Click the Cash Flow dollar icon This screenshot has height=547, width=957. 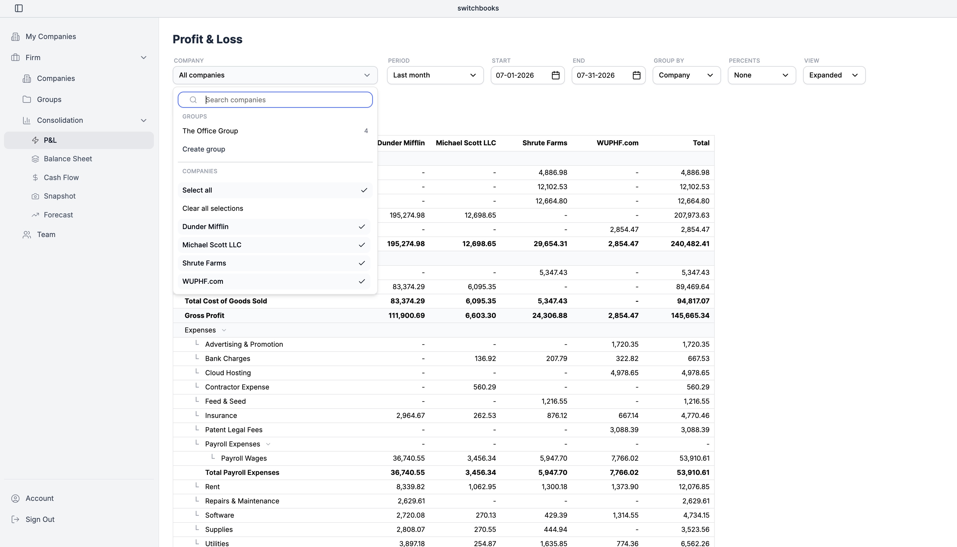35,178
